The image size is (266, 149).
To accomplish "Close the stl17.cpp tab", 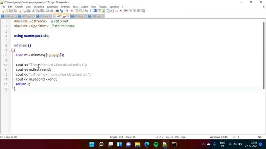I will [x=68, y=16].
